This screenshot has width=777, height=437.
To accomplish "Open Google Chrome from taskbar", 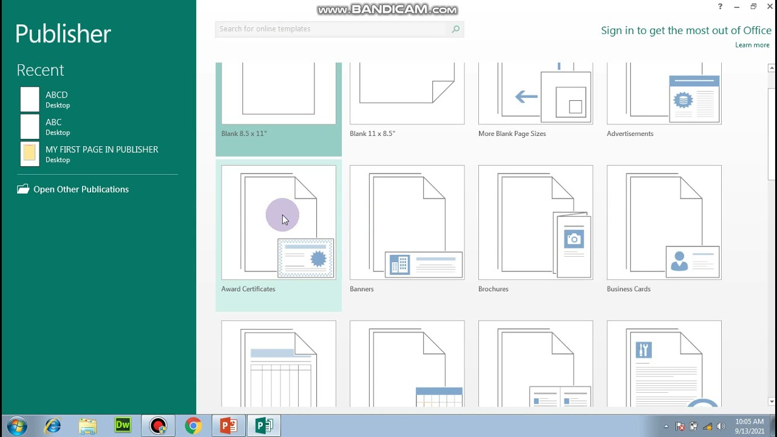I will click(x=193, y=426).
